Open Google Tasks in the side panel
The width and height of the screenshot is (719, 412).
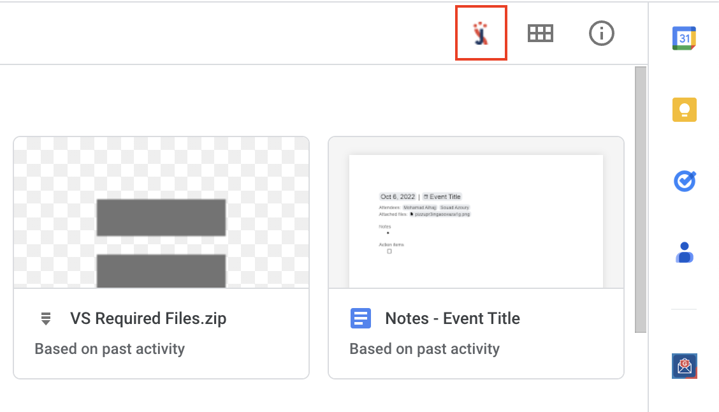[684, 180]
